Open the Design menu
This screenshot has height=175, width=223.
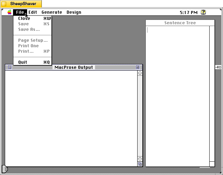click(x=74, y=12)
